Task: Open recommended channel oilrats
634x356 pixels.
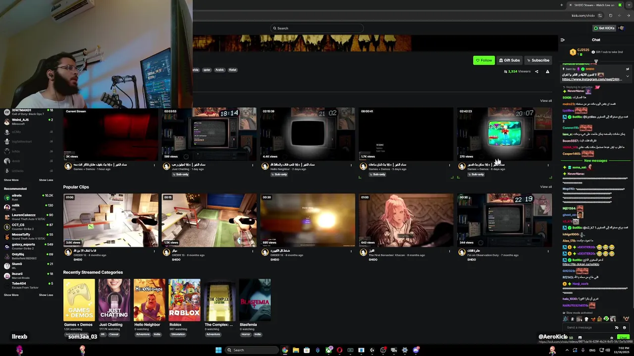Action: (x=28, y=198)
